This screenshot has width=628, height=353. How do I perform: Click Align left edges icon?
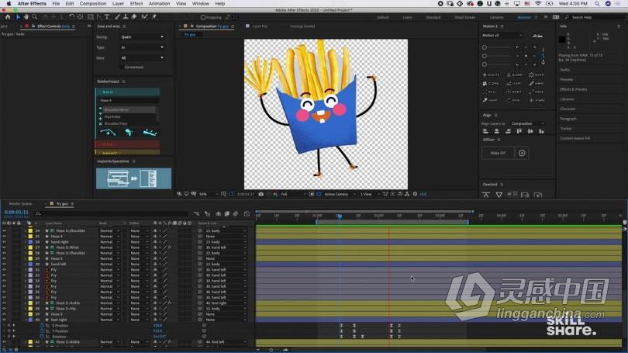[x=485, y=131]
